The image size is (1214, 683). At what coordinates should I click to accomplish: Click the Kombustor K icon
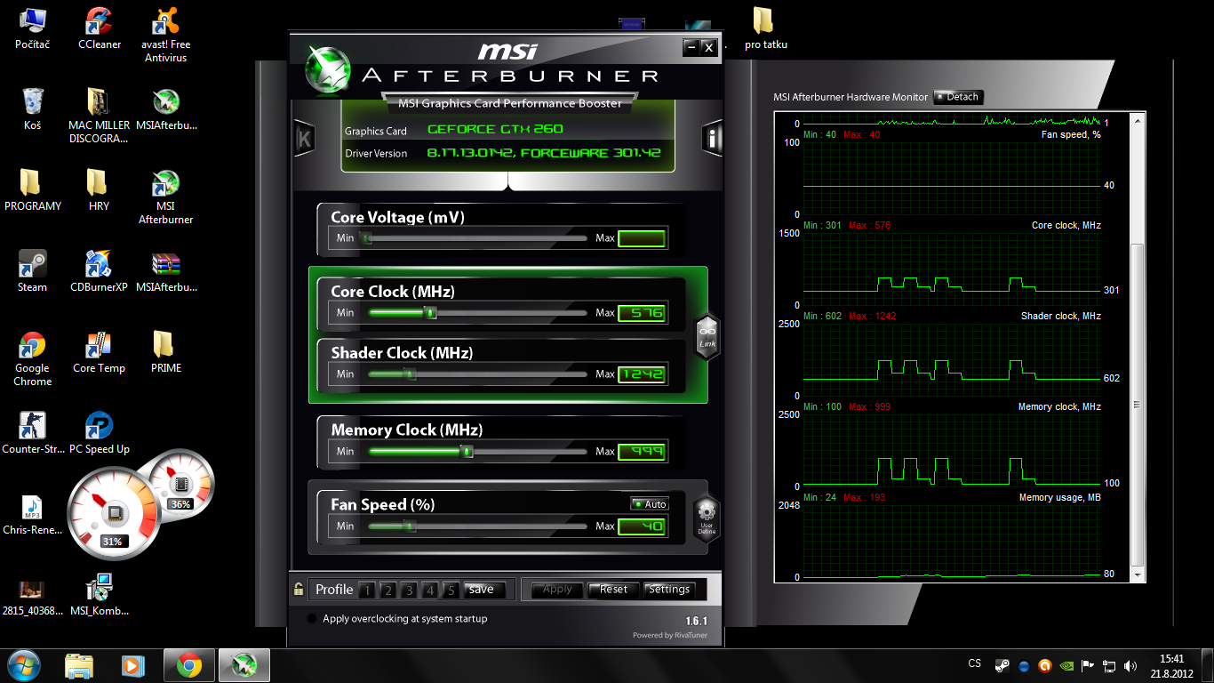click(x=304, y=139)
